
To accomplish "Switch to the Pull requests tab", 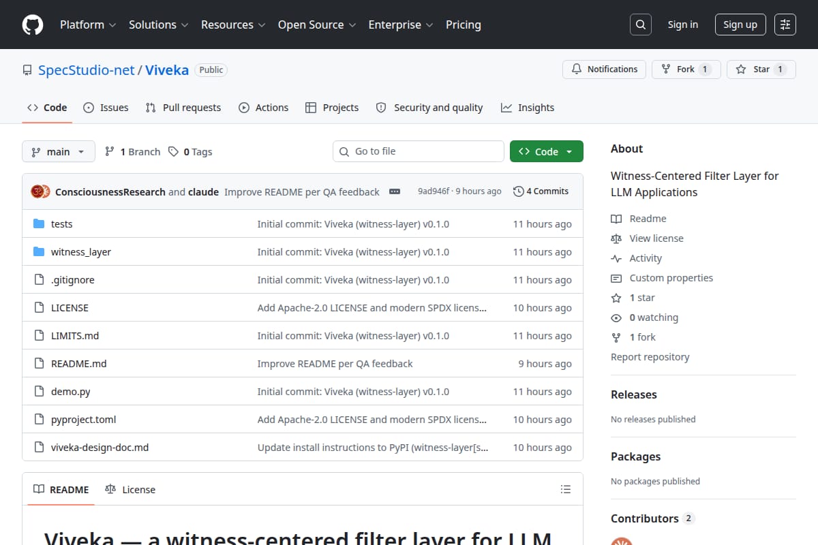I will [x=183, y=108].
